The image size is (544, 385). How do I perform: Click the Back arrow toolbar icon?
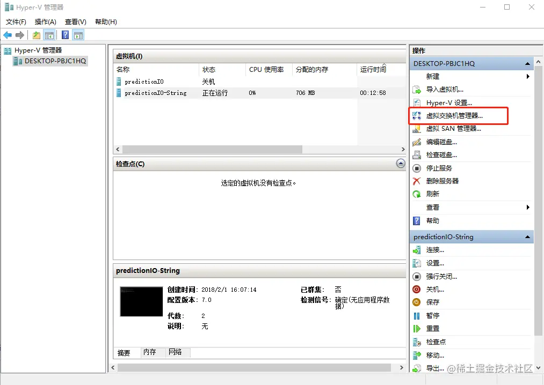click(8, 35)
